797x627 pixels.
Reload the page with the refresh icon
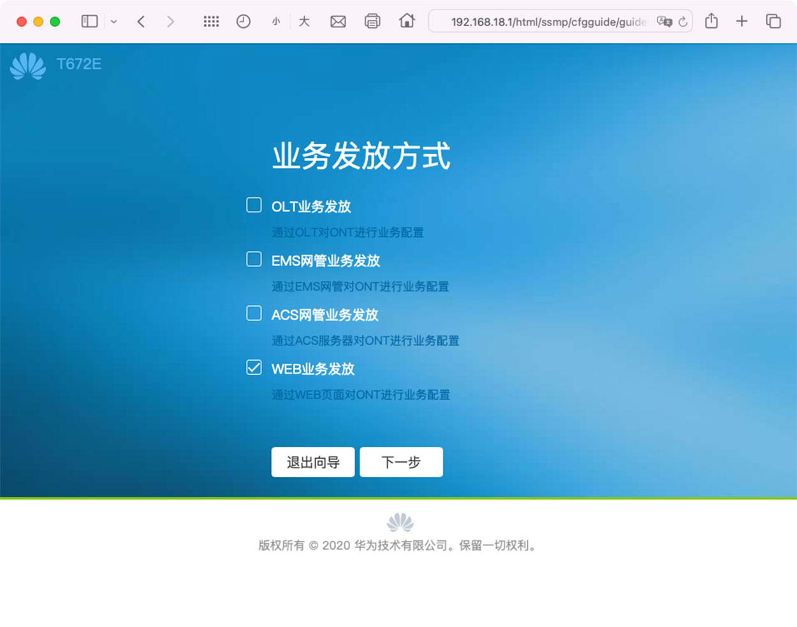pyautogui.click(x=683, y=21)
